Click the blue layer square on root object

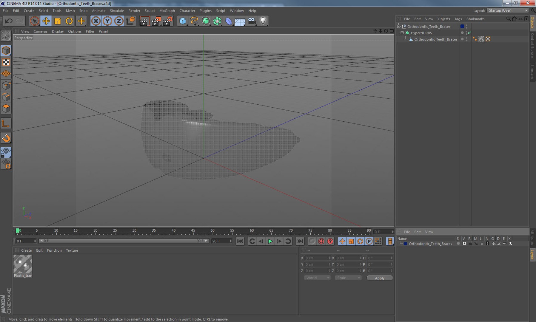coord(462,26)
